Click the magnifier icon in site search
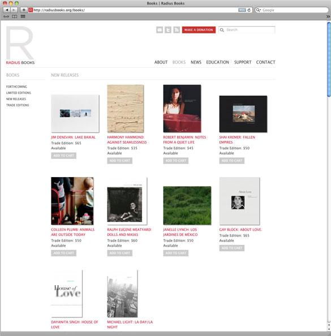The image size is (331, 336). tap(222, 30)
